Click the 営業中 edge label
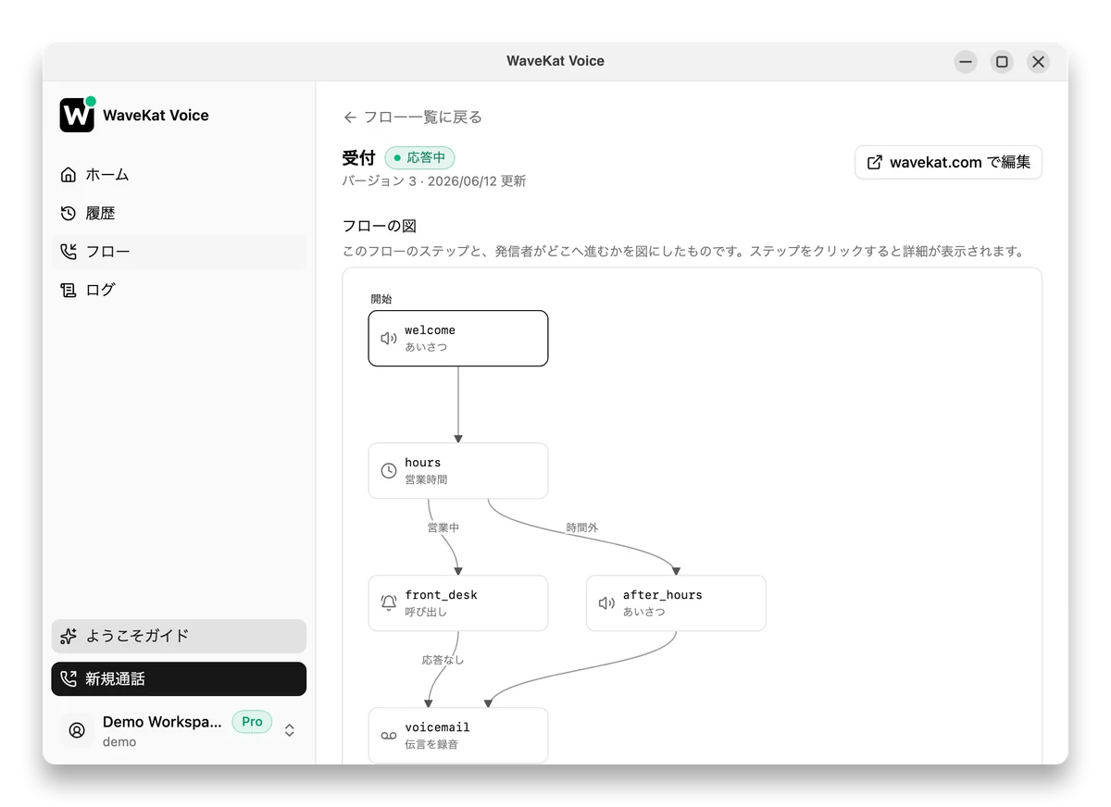The width and height of the screenshot is (1111, 807). coord(443,528)
